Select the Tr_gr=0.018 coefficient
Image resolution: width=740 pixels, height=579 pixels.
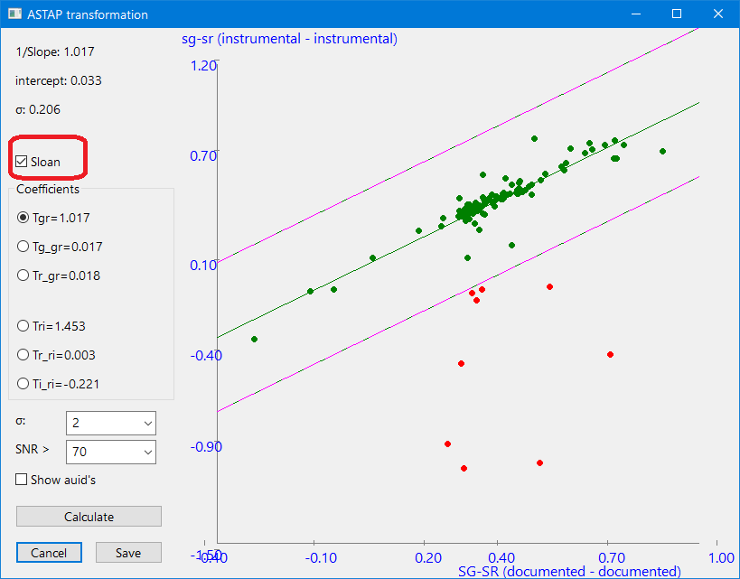pyautogui.click(x=23, y=275)
